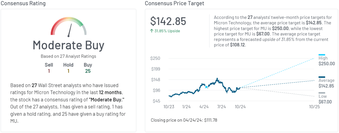The width and height of the screenshot is (339, 133).
Task: Click the Moderate Buy rating heading
Action: [x=68, y=45]
